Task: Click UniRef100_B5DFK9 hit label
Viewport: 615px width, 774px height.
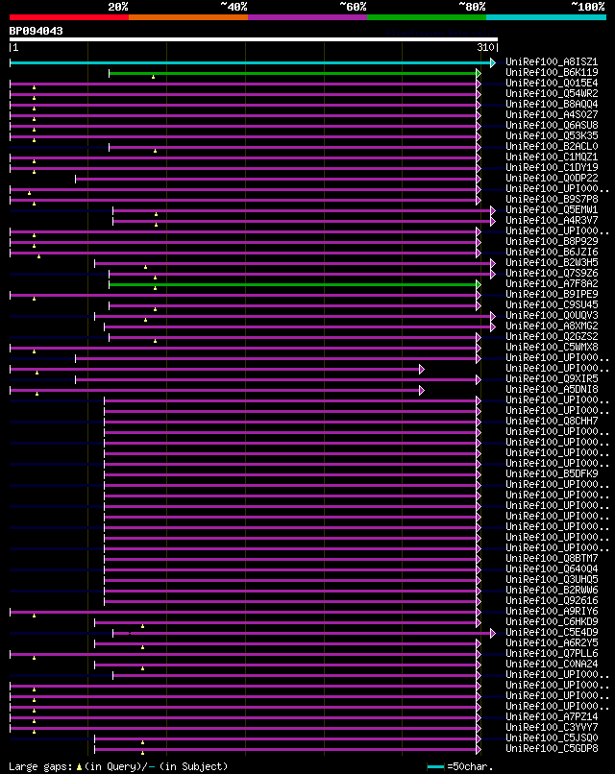Action: coord(552,473)
